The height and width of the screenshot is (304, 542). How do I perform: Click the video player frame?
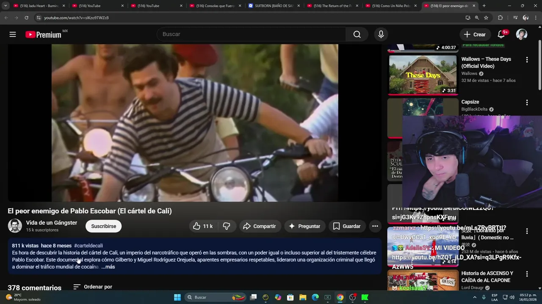click(x=195, y=123)
